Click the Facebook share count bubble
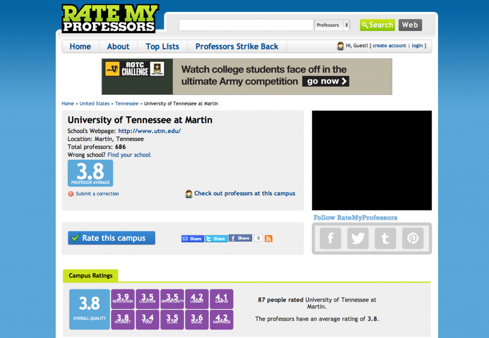 [x=258, y=238]
